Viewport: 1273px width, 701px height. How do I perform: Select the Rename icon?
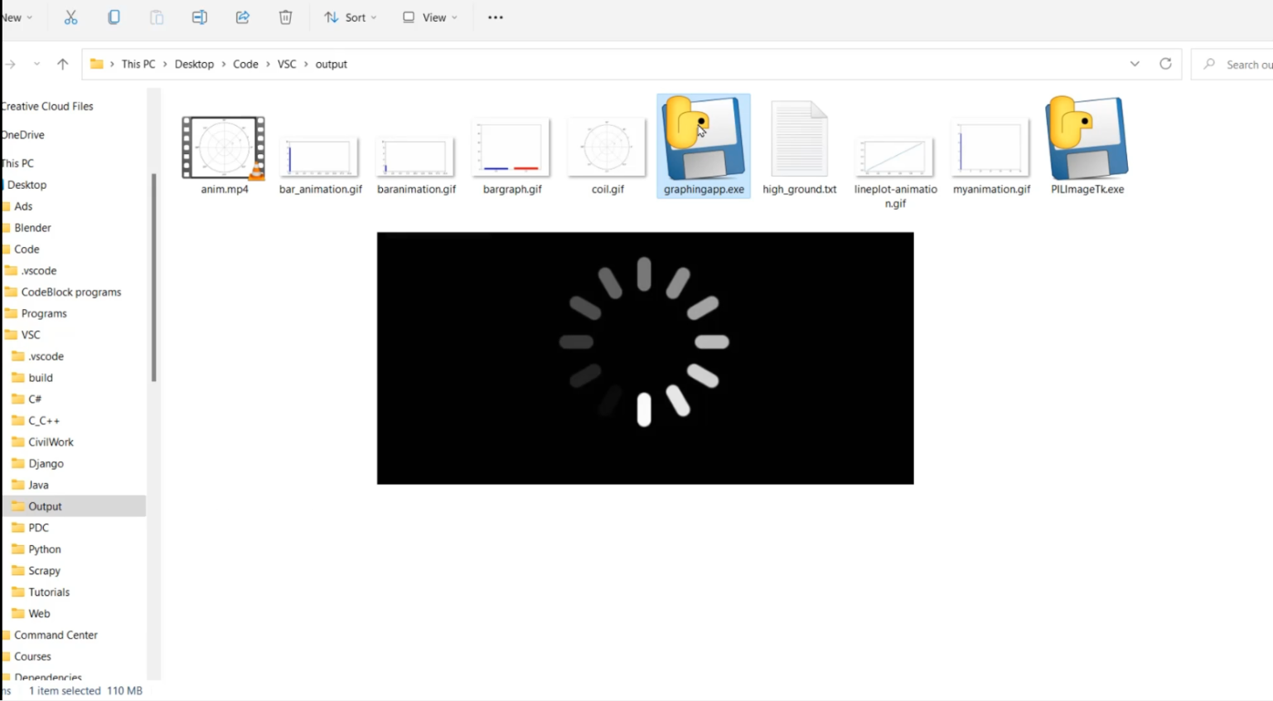pyautogui.click(x=200, y=17)
